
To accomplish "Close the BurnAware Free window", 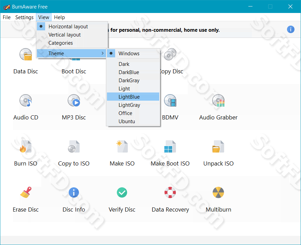I will 290,6.
